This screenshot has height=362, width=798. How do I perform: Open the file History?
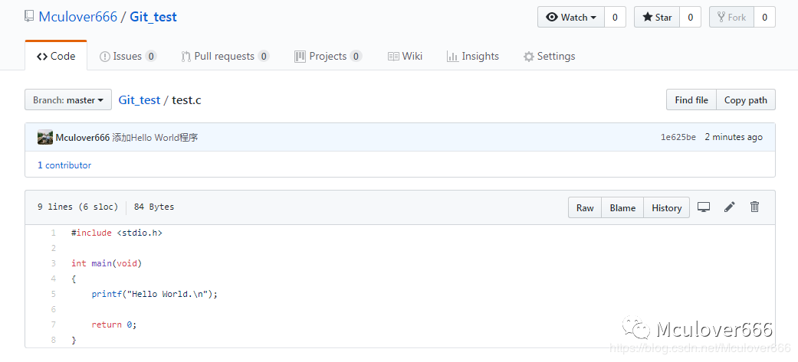click(666, 207)
